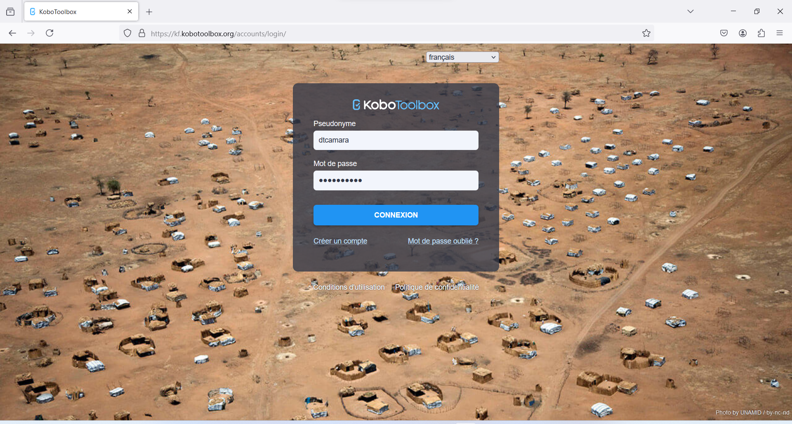Close the KoboToolbox tab
792x424 pixels.
(130, 12)
